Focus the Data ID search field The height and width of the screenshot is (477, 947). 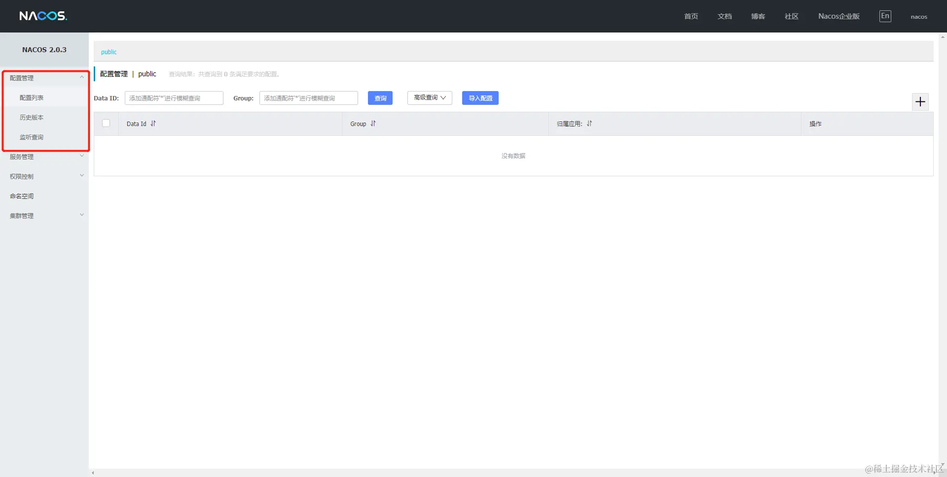(x=174, y=98)
